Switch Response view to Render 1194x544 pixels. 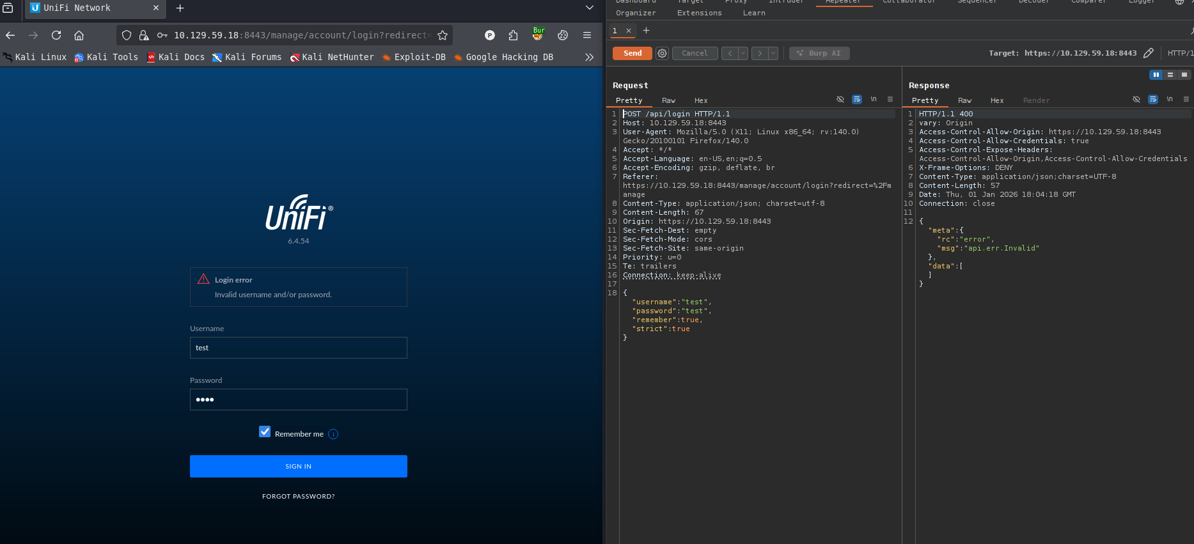[1036, 100]
